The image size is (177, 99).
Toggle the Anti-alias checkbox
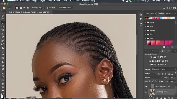(47, 8)
